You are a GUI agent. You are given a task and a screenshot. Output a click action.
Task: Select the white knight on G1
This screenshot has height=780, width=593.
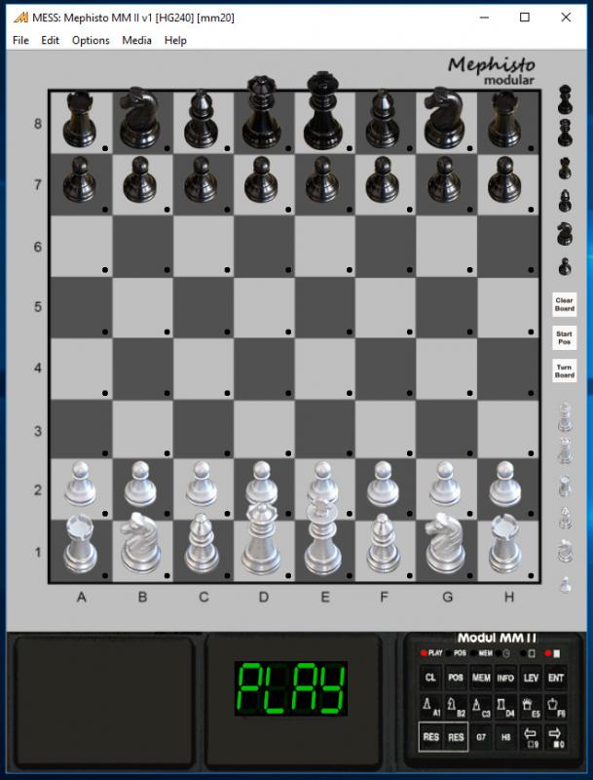click(446, 543)
